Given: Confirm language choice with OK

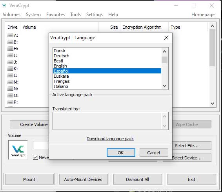Looking at the screenshot, I should coord(121,153).
